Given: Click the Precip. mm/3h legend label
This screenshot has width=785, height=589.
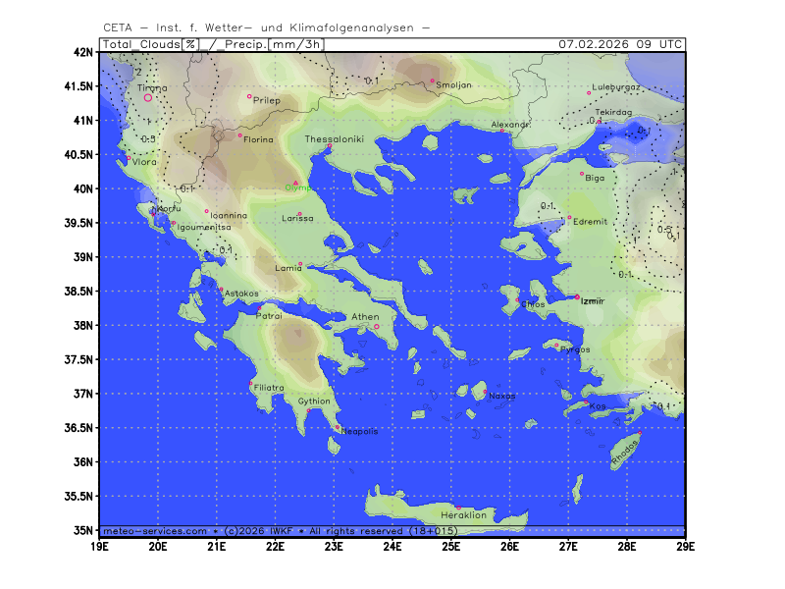Looking at the screenshot, I should point(273,44).
